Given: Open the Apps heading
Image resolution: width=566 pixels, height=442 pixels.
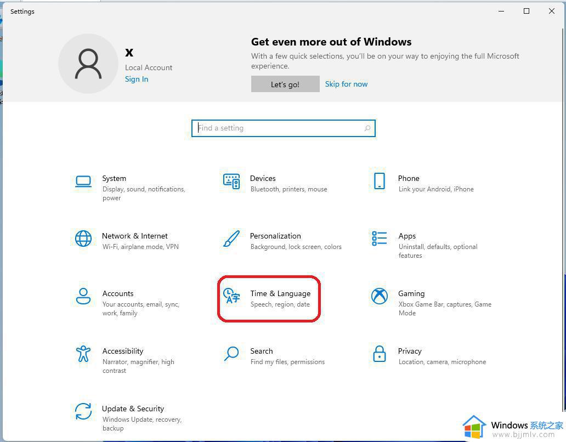Looking at the screenshot, I should (x=407, y=236).
